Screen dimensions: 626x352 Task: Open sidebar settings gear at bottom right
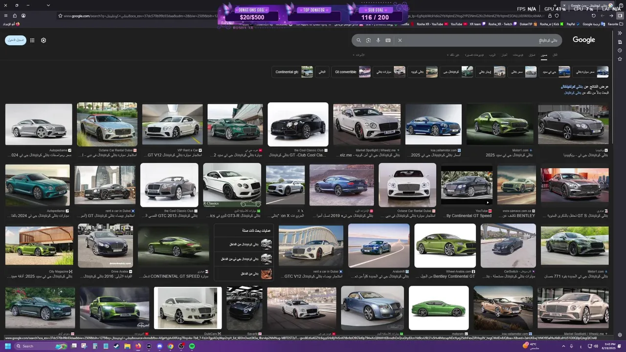(x=620, y=335)
